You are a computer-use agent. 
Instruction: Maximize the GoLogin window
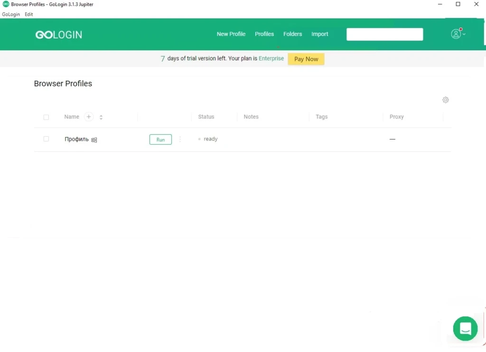coord(458,4)
